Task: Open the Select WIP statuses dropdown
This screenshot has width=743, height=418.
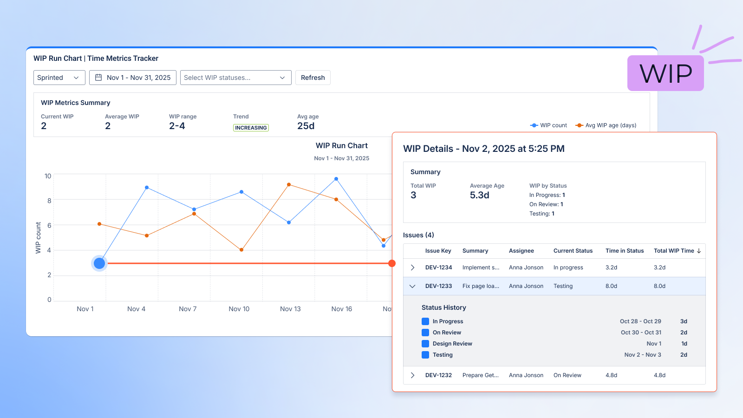Action: [x=236, y=78]
